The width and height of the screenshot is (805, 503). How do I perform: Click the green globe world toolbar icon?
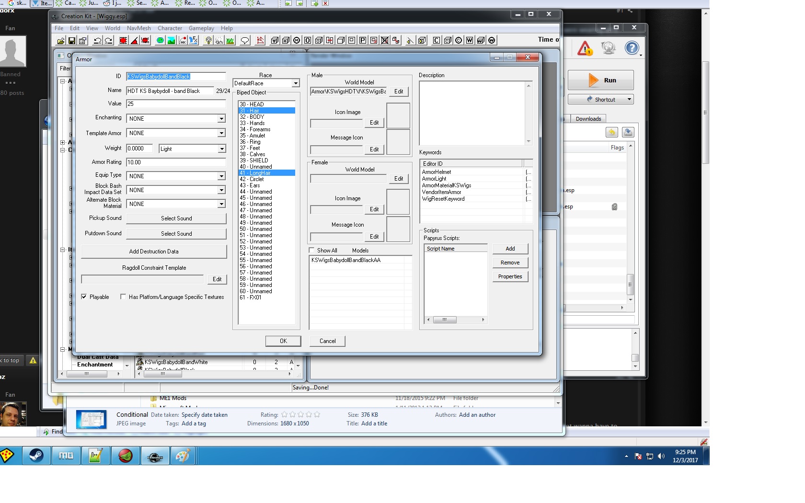coord(160,41)
